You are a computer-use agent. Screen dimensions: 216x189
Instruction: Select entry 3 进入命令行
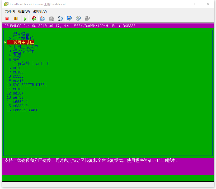click(21, 51)
